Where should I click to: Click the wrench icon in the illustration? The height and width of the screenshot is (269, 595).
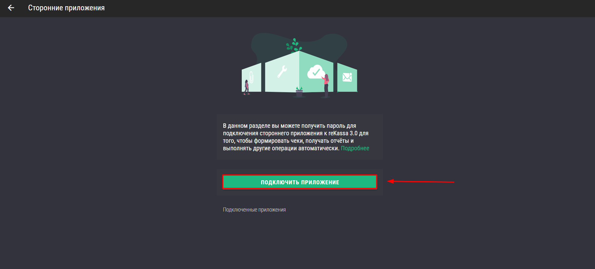(x=282, y=71)
